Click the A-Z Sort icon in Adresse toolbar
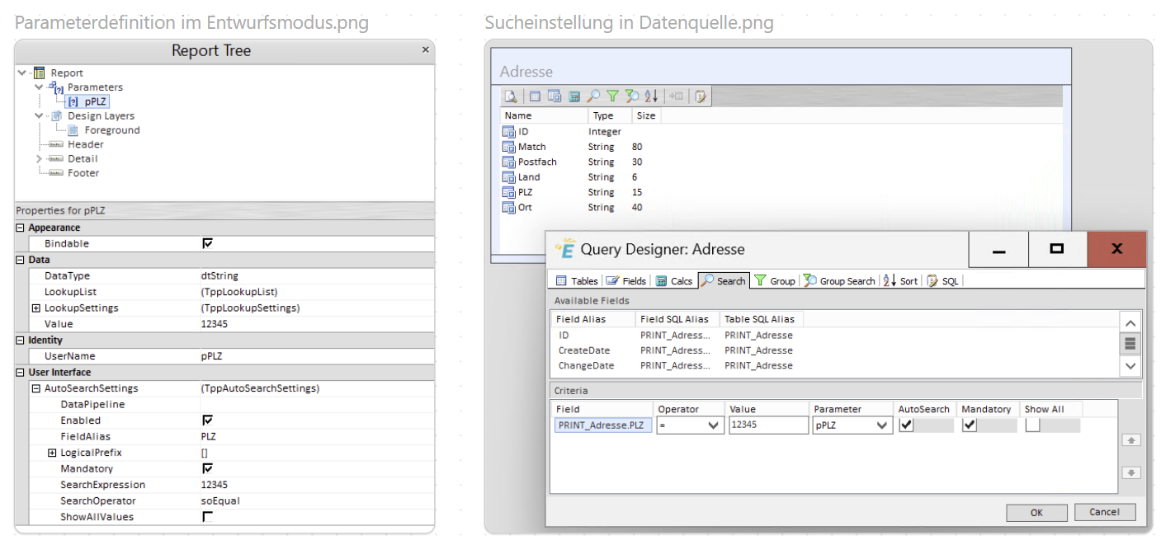Viewport: 1161px width, 545px height. (651, 96)
